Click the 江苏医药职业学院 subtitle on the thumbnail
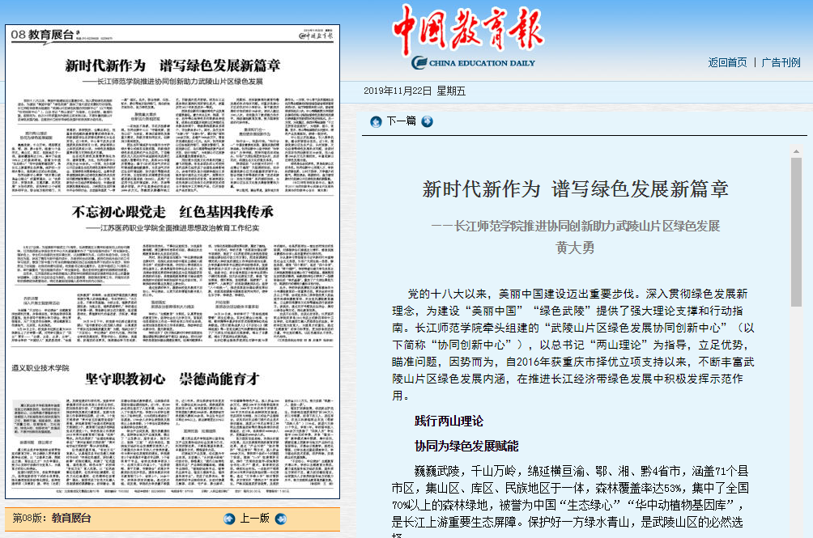The height and width of the screenshot is (538, 813). (x=172, y=228)
